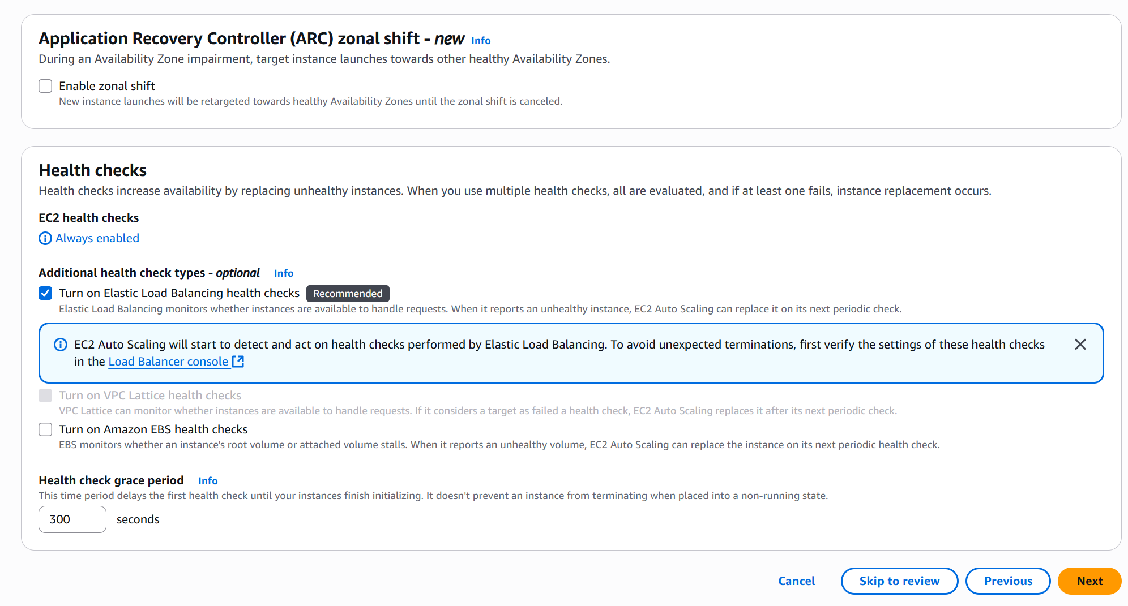Proceed with the orange Next button
1128x606 pixels.
1089,581
